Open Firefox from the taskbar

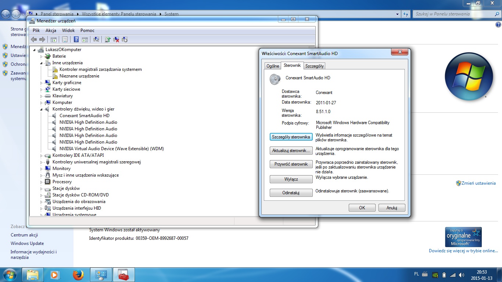pos(78,275)
